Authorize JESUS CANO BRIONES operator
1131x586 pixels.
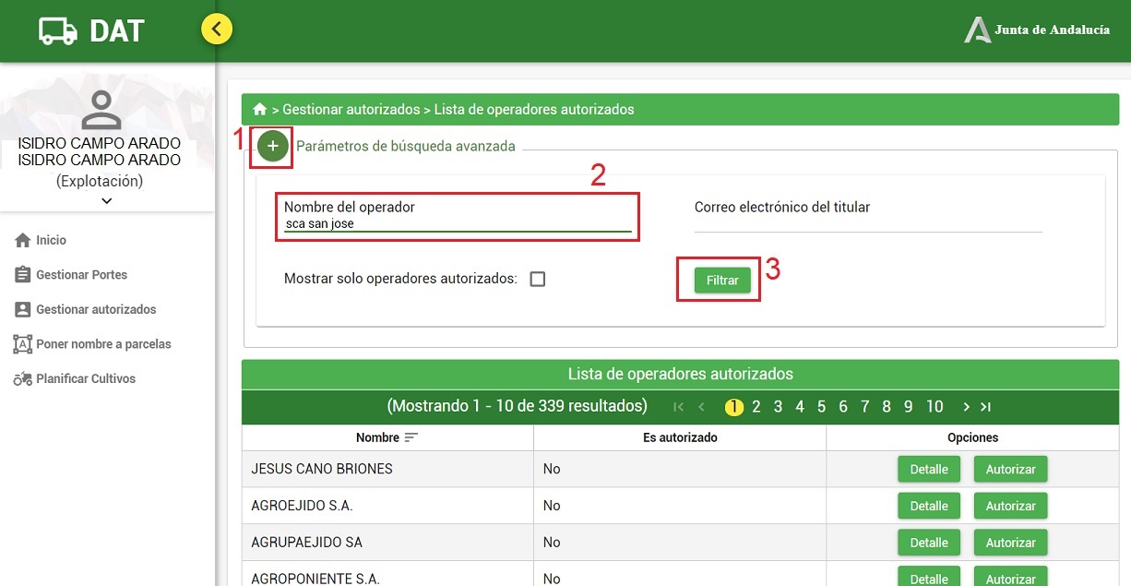pos(1010,469)
